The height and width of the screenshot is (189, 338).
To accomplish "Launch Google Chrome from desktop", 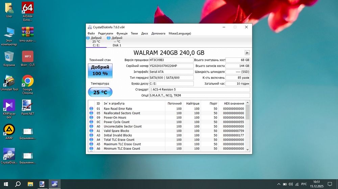I will [x=28, y=85].
